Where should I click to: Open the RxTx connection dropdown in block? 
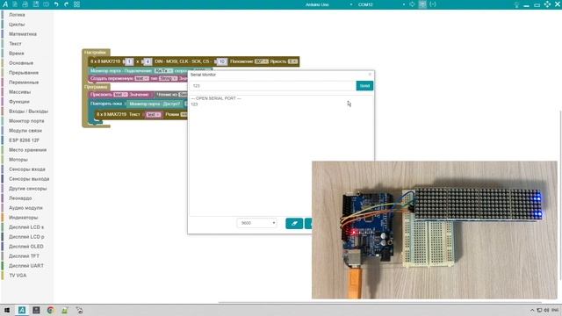coord(163,71)
